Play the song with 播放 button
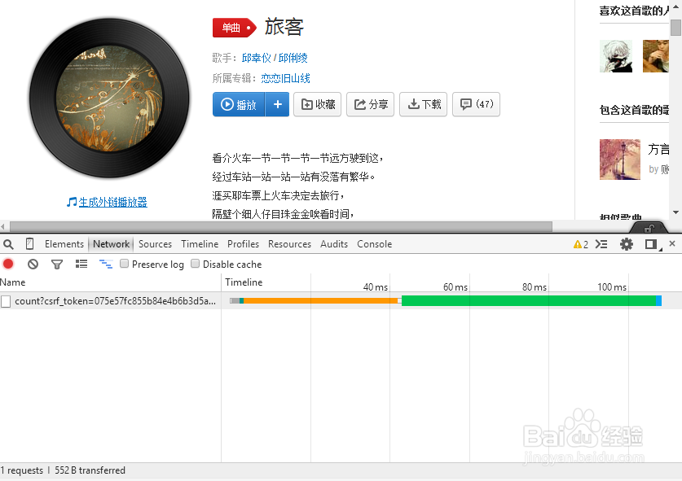This screenshot has width=682, height=481. (239, 104)
